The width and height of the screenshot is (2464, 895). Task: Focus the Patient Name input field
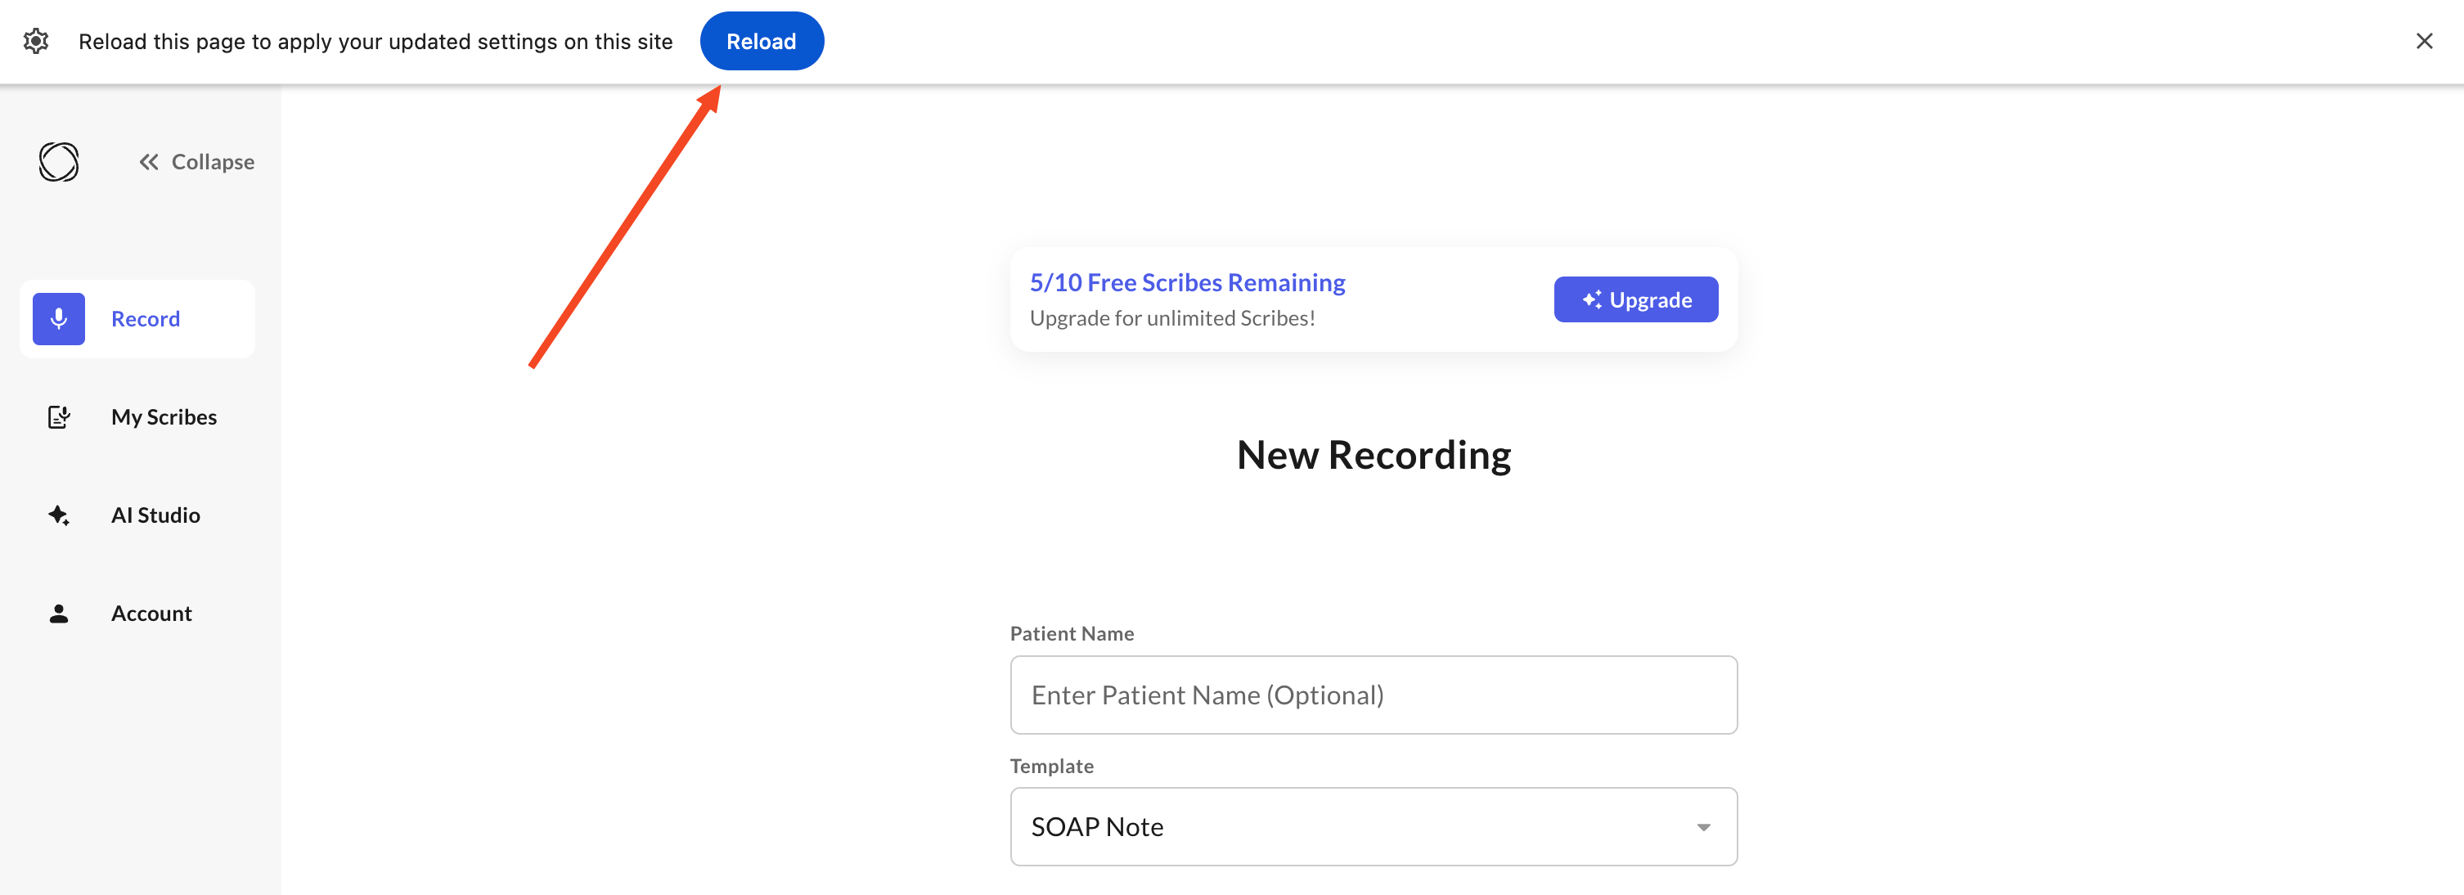pos(1374,695)
